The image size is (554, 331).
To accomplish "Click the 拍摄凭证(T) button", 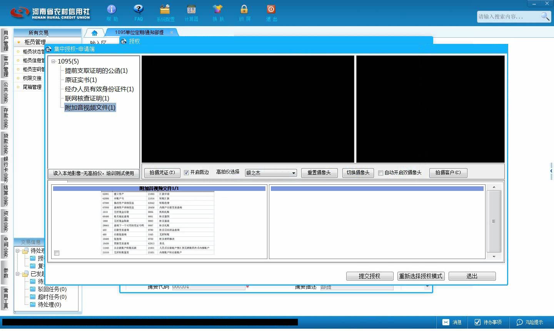I will click(x=162, y=173).
